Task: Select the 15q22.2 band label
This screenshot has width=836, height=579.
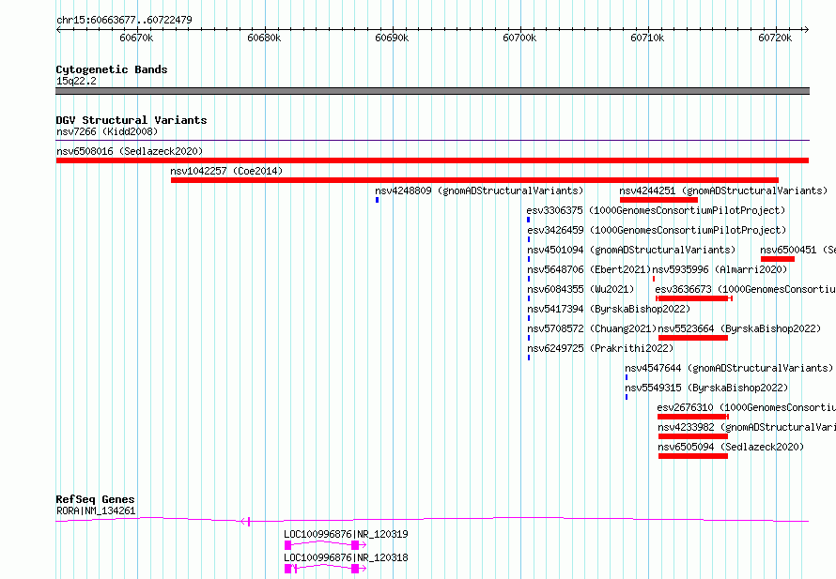Action: [76, 81]
